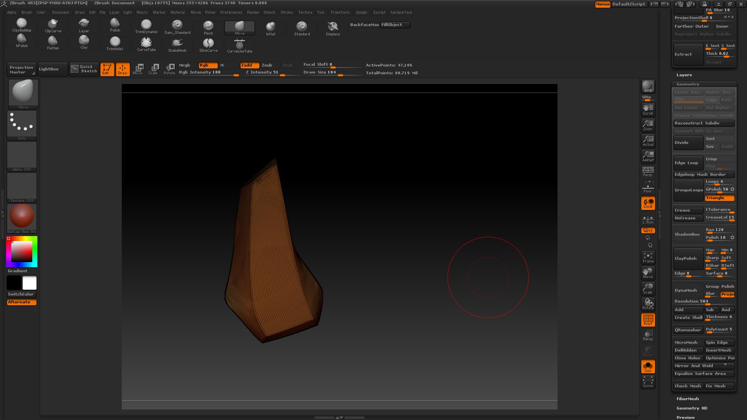The image size is (747, 420).
Task: Click the Frame view icon
Action: point(648,257)
